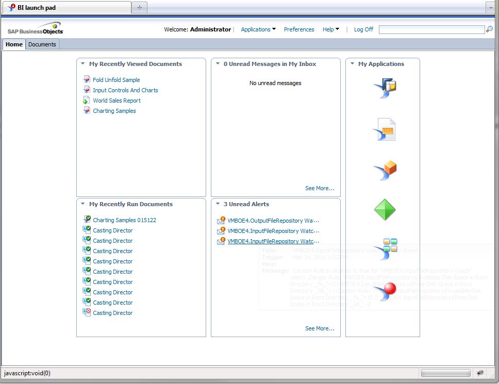Switch to the Home tab
The width and height of the screenshot is (499, 384).
(14, 44)
